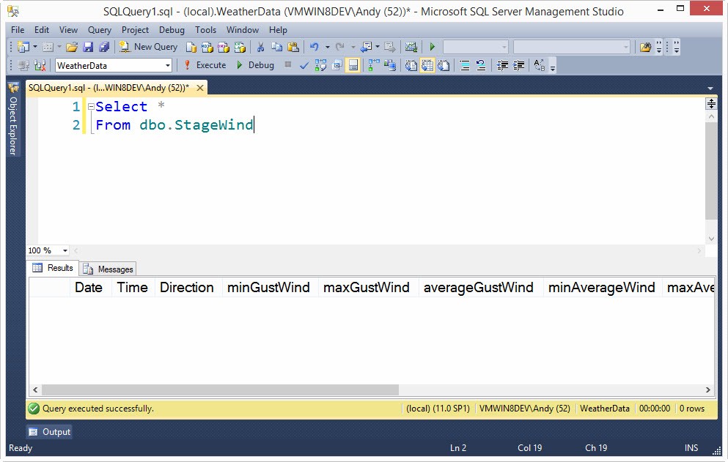Image resolution: width=728 pixels, height=462 pixels.
Task: Switch output to Results to Grid
Action: click(427, 65)
